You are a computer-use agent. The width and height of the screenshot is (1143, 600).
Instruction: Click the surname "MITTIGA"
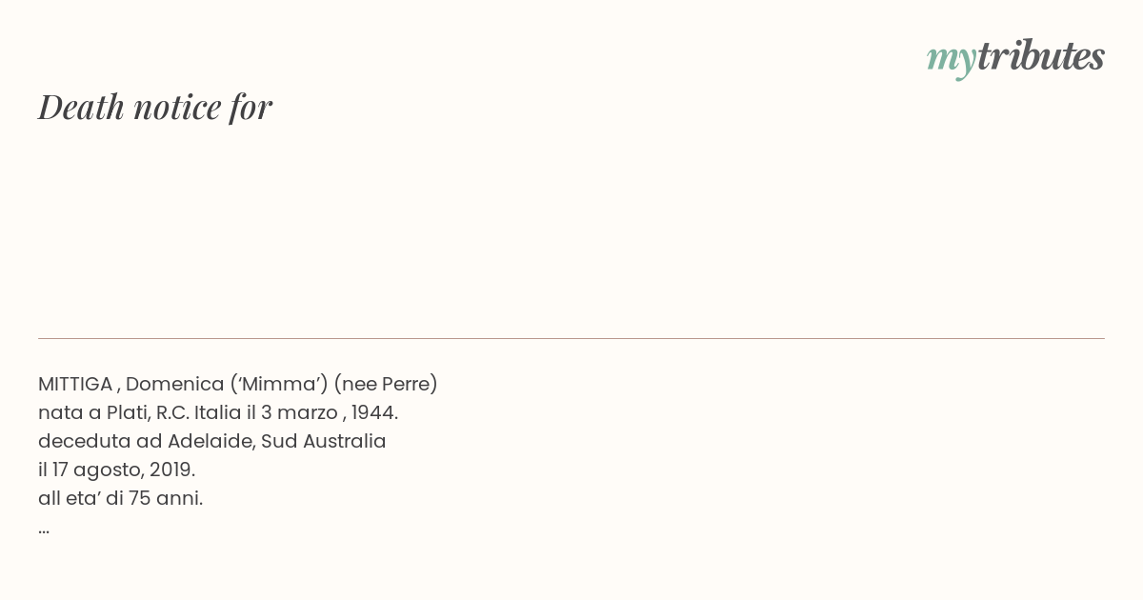pyautogui.click(x=75, y=384)
